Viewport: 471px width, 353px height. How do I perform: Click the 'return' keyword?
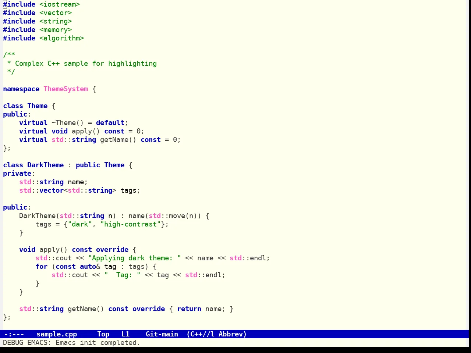point(189,309)
